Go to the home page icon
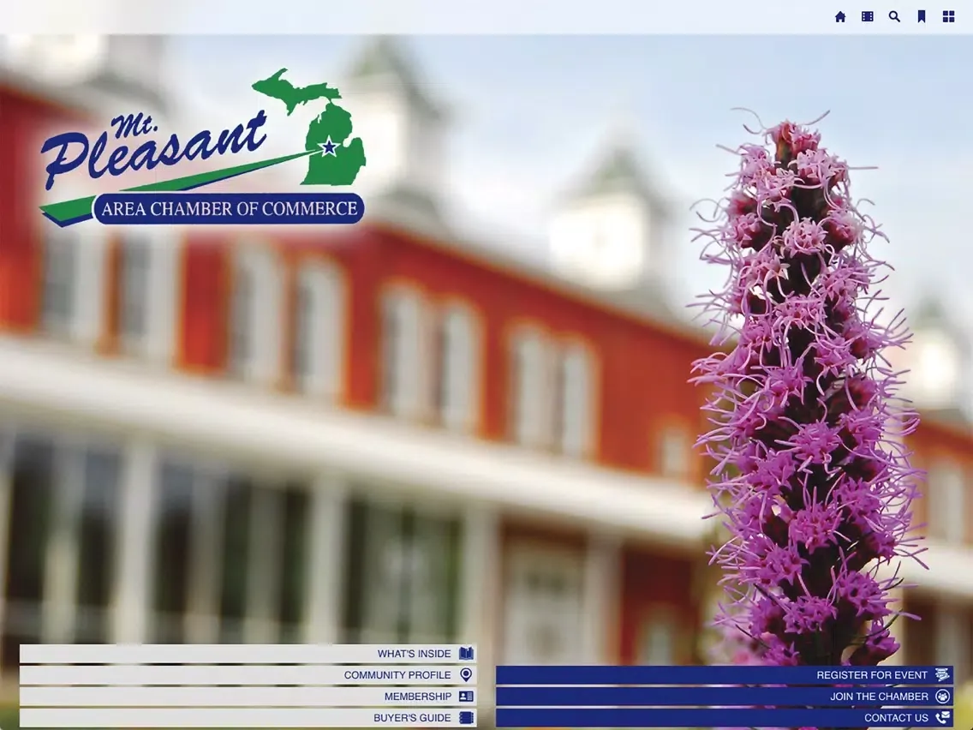The width and height of the screenshot is (973, 730). [840, 17]
